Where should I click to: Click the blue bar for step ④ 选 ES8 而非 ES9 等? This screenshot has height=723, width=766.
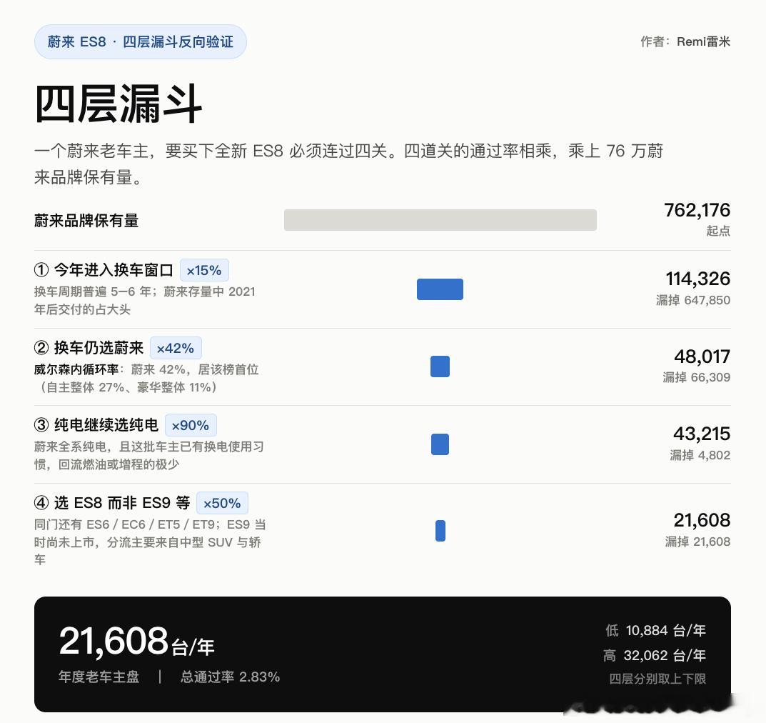(440, 531)
